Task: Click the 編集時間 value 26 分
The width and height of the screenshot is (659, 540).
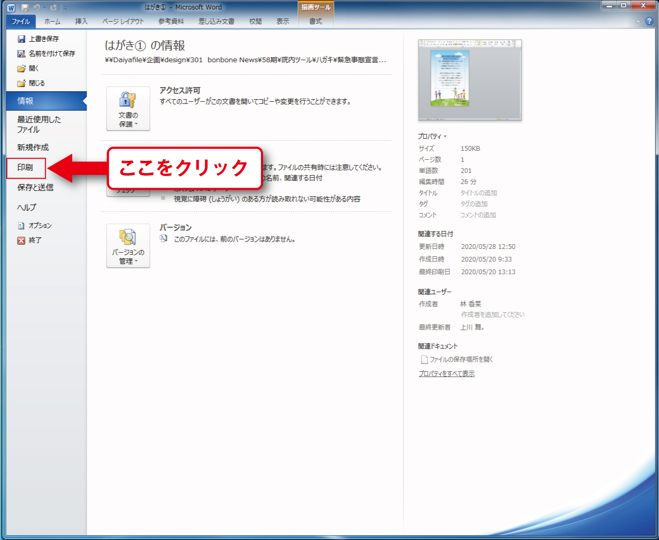Action: 469,182
